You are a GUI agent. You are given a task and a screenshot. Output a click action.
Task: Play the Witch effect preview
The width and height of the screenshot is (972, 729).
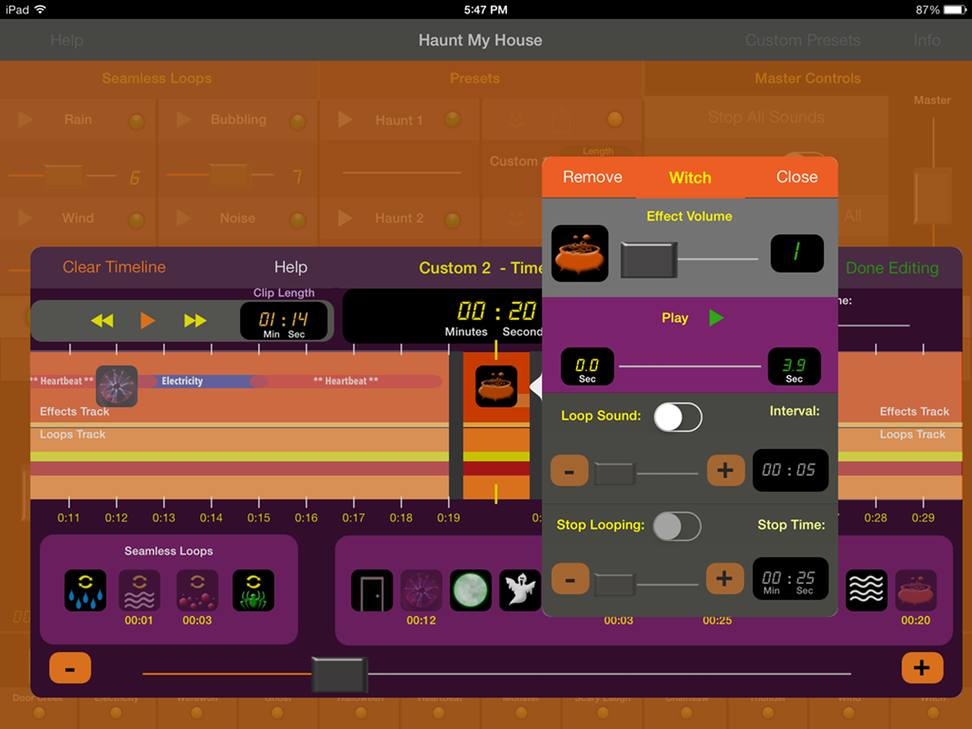click(x=716, y=318)
